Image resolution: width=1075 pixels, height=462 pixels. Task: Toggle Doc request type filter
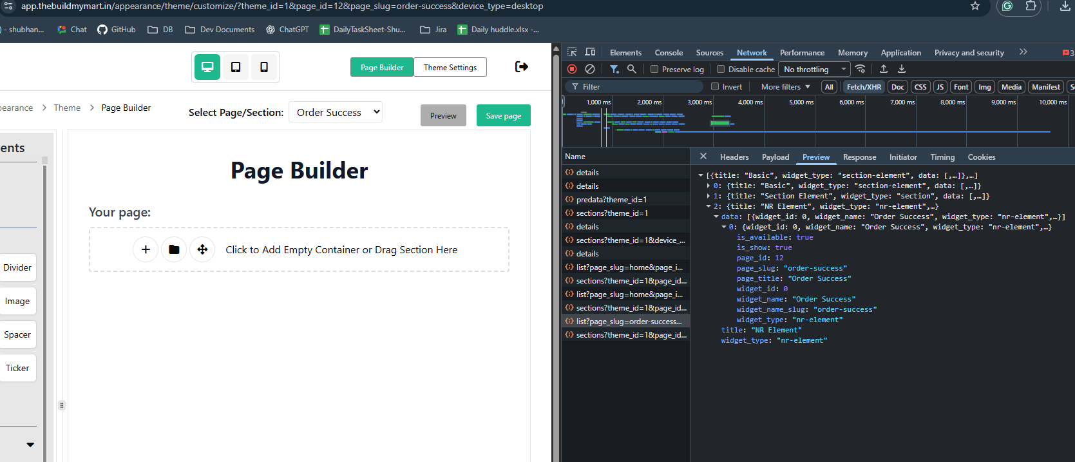[x=898, y=87]
